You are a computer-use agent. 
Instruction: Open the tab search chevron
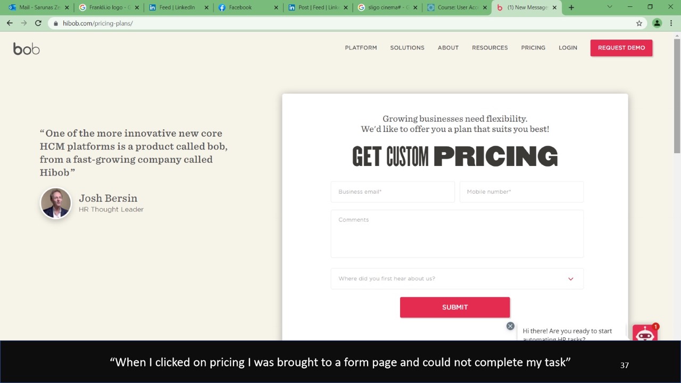(610, 7)
